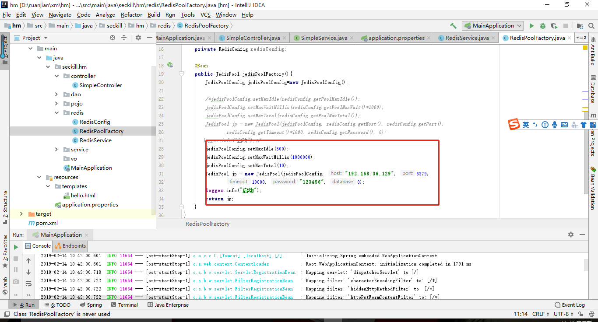Switch to the Console tab

tap(38, 246)
